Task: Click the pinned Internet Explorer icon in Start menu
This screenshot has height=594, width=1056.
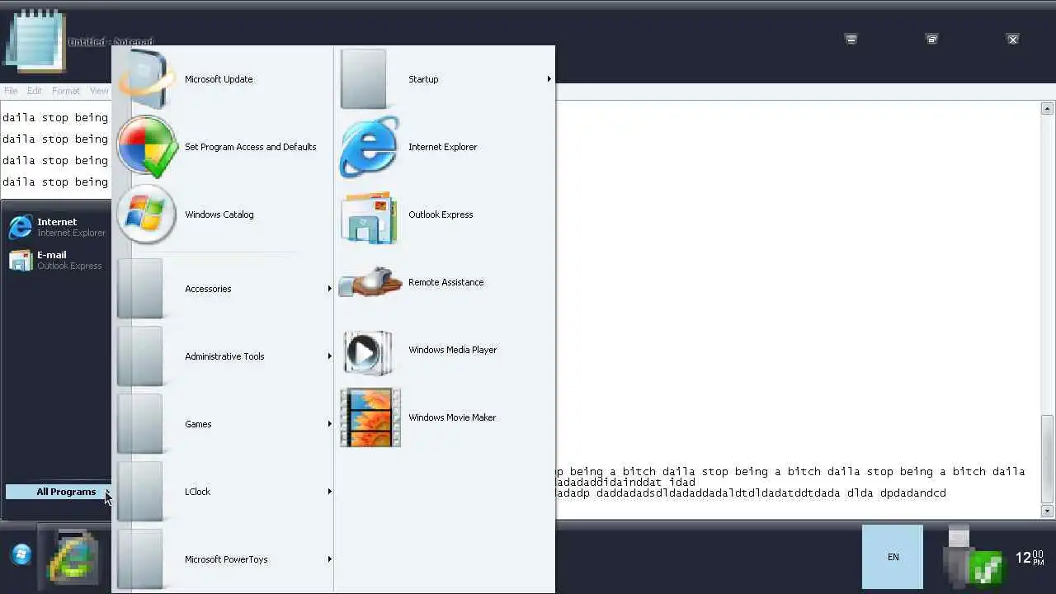Action: click(20, 227)
